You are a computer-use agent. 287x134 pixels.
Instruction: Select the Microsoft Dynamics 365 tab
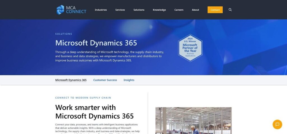(71, 80)
